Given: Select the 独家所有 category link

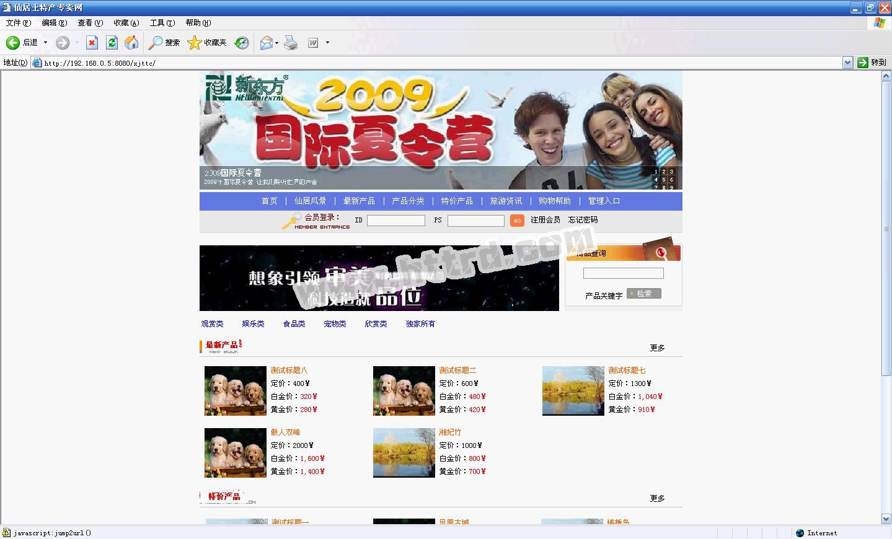Looking at the screenshot, I should coord(420,323).
